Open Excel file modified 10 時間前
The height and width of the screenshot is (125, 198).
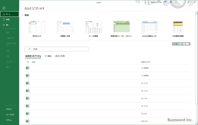pos(107,68)
